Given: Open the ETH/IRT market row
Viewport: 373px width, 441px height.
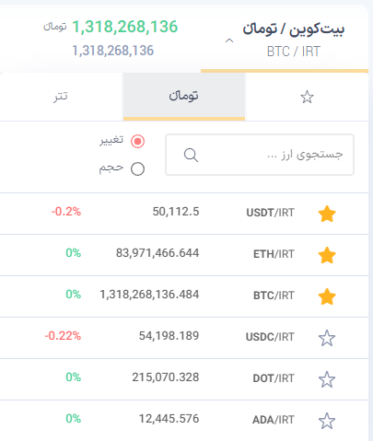Looking at the screenshot, I should tap(184, 255).
